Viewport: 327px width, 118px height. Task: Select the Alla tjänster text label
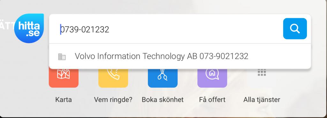point(262,100)
